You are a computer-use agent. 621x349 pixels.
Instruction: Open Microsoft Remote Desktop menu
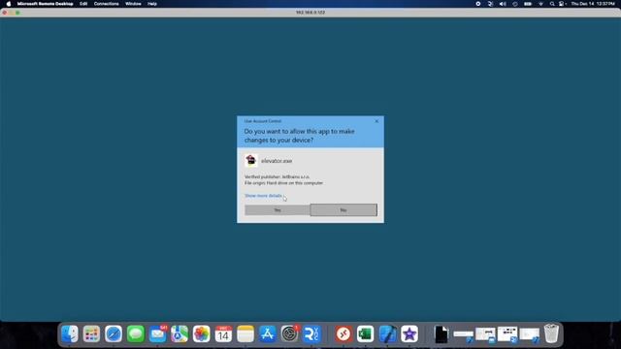pos(46,4)
